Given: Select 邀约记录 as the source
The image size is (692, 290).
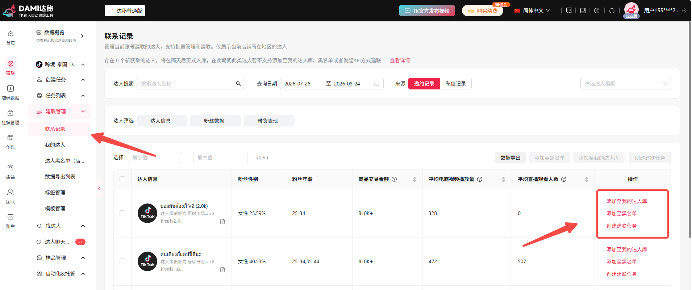Looking at the screenshot, I should tap(424, 84).
